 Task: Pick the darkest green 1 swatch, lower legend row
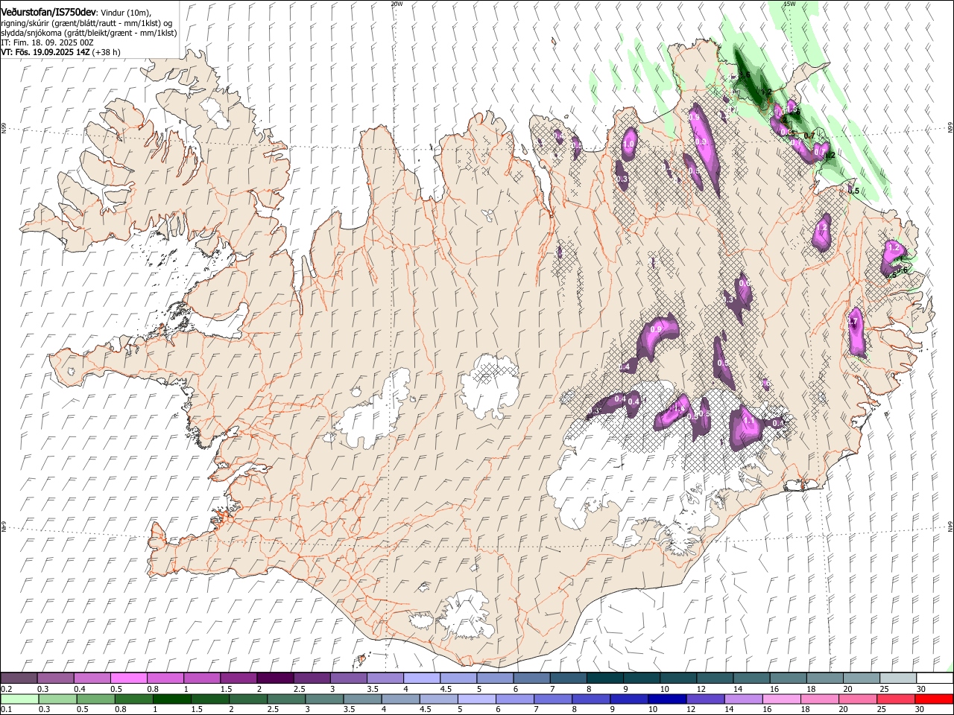tap(172, 699)
